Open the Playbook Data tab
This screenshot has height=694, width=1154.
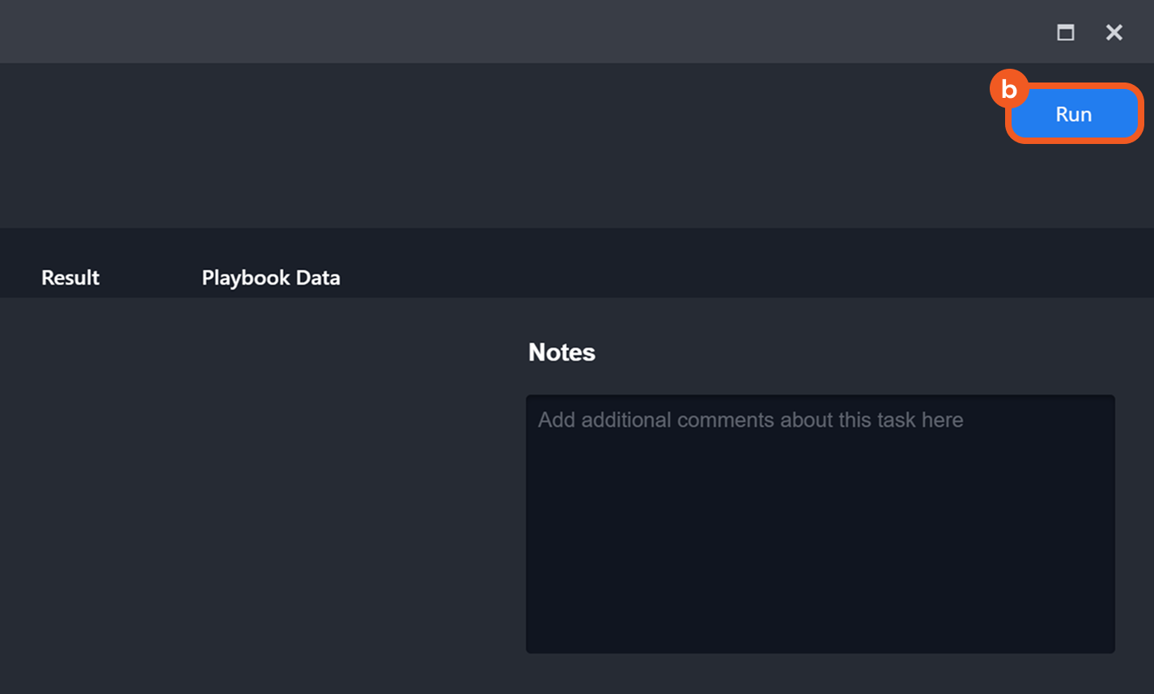tap(270, 277)
